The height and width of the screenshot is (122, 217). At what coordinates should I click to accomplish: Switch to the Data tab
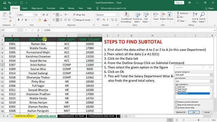(62, 8)
